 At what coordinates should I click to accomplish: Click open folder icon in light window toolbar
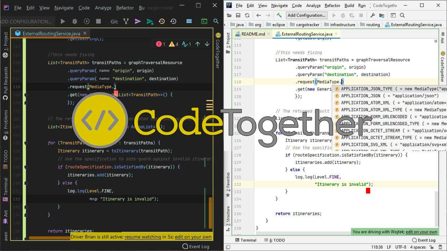(229, 15)
